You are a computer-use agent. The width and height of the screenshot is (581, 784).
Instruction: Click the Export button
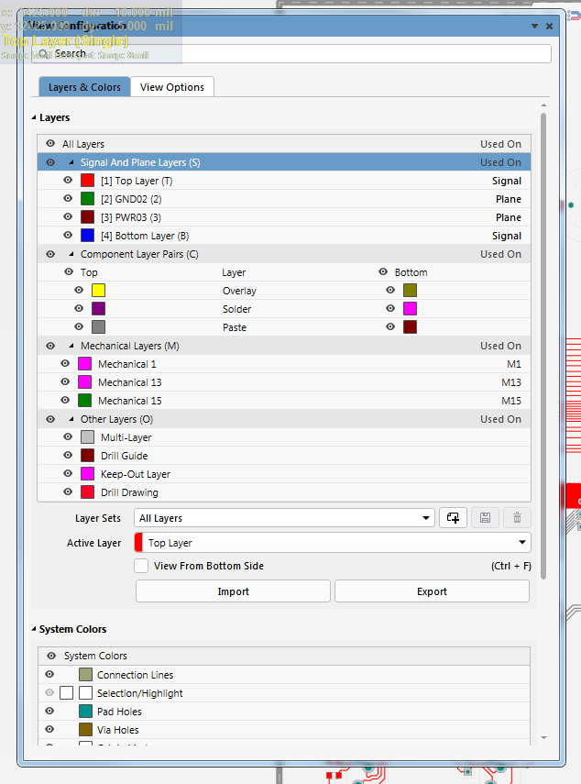433,591
